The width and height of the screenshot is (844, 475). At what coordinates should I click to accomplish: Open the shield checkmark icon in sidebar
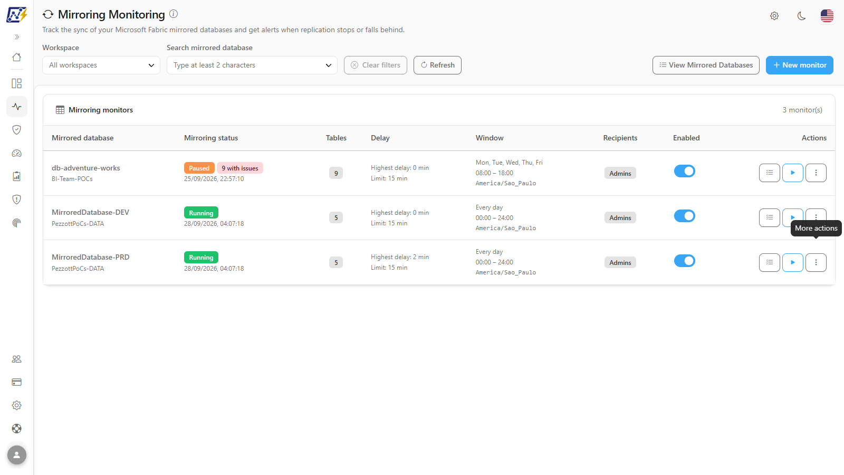point(17,130)
